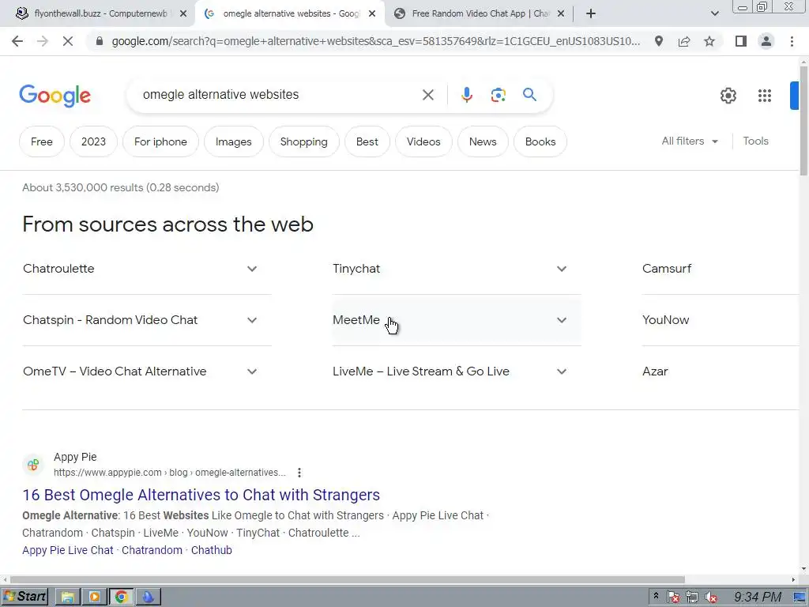Expand the Chatroulette entry
Image resolution: width=809 pixels, height=607 pixels.
click(147, 269)
